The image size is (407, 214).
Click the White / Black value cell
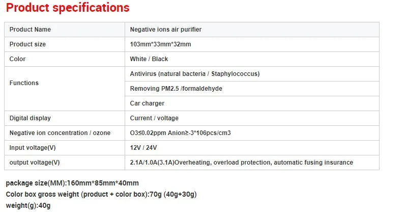(252, 59)
